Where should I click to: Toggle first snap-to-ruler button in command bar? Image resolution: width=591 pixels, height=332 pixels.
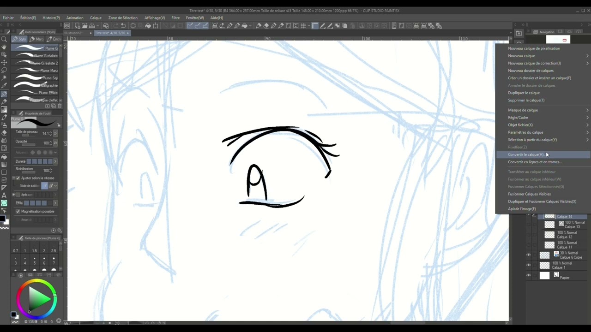pos(190,26)
